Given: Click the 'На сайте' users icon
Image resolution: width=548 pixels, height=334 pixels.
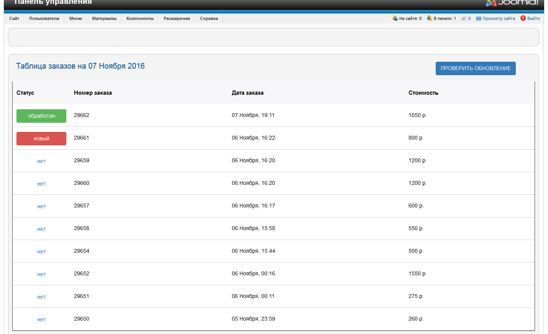Looking at the screenshot, I should pos(395,18).
